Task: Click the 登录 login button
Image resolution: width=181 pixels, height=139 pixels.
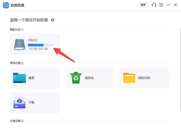Action: point(143,5)
